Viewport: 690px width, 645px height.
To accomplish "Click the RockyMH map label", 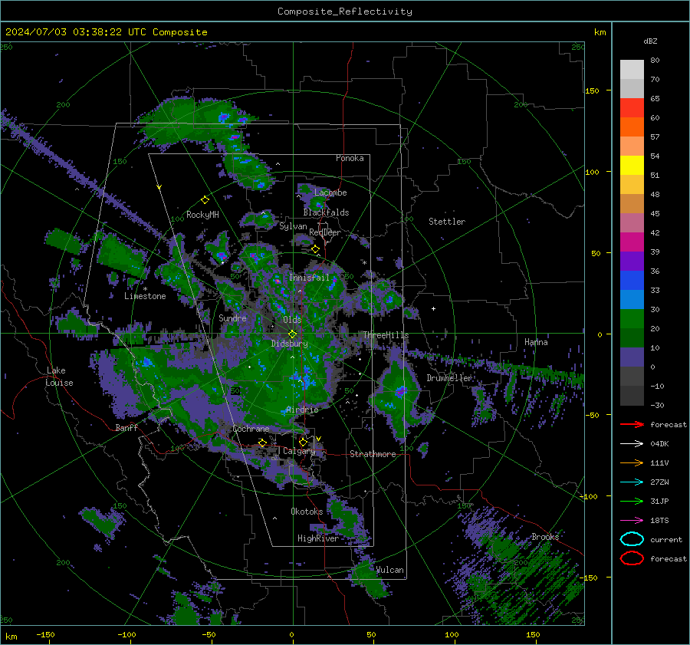I will (202, 215).
